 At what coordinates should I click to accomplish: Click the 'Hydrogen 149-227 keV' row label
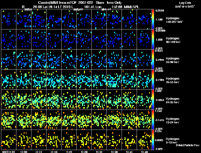pos(174,20)
